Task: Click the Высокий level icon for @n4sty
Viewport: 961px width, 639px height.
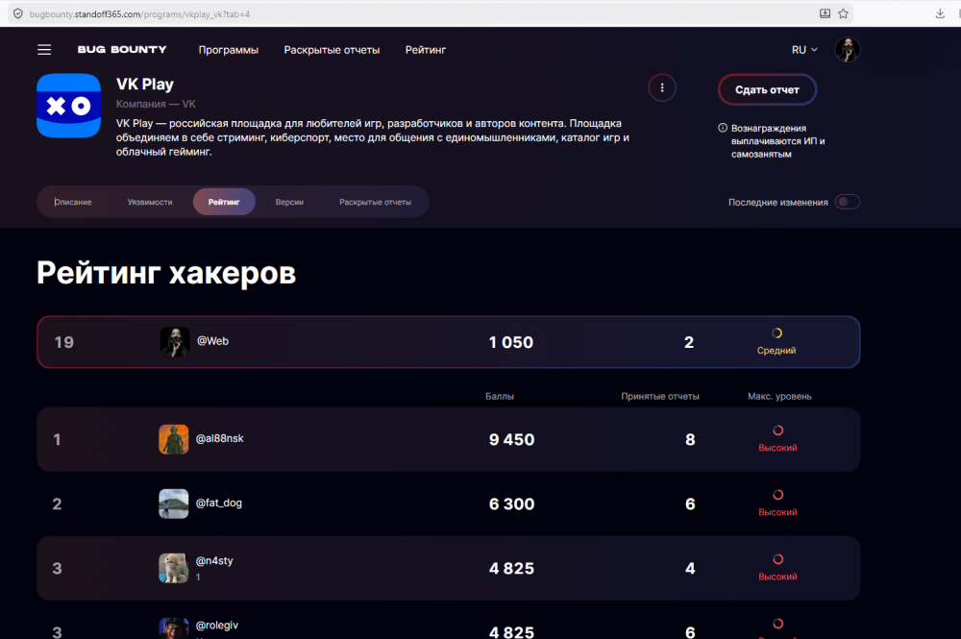Action: (x=777, y=559)
